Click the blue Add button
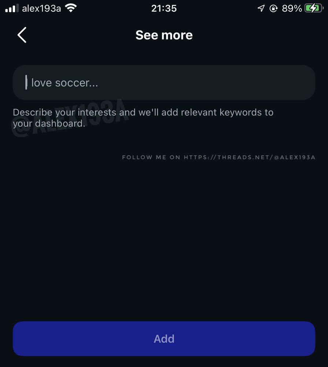This screenshot has width=328, height=367. point(164,338)
